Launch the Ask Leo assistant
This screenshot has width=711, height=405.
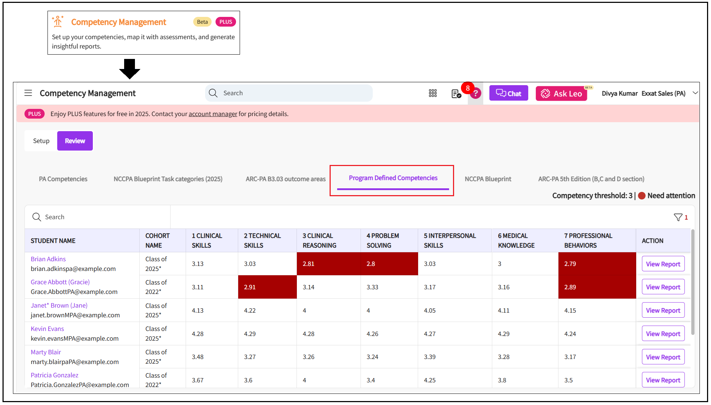(561, 93)
